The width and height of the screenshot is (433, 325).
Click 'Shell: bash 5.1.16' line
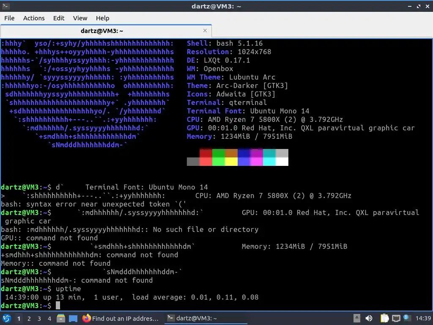(225, 44)
